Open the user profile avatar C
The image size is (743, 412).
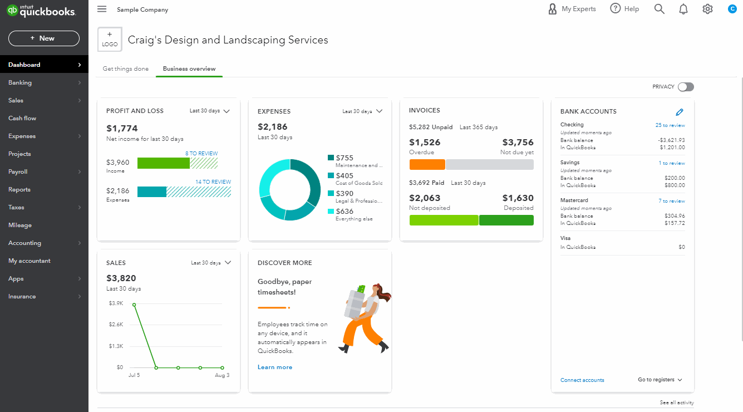point(732,9)
